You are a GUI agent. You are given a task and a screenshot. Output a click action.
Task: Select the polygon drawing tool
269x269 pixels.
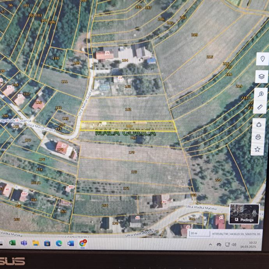(258, 124)
